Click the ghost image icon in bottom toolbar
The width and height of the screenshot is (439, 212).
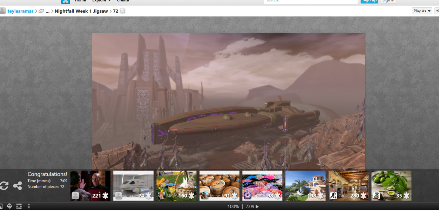coord(9,206)
